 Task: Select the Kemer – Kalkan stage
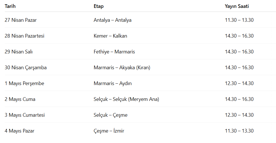[110, 36]
